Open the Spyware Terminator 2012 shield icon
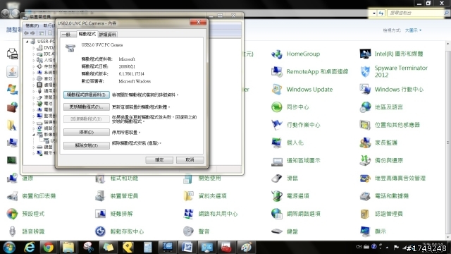This screenshot has height=254, width=451. pyautogui.click(x=365, y=72)
